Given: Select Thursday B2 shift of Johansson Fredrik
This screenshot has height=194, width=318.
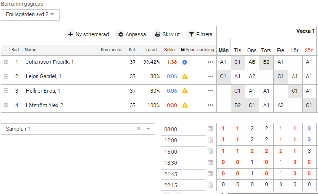Looking at the screenshot, I should click(x=266, y=62).
